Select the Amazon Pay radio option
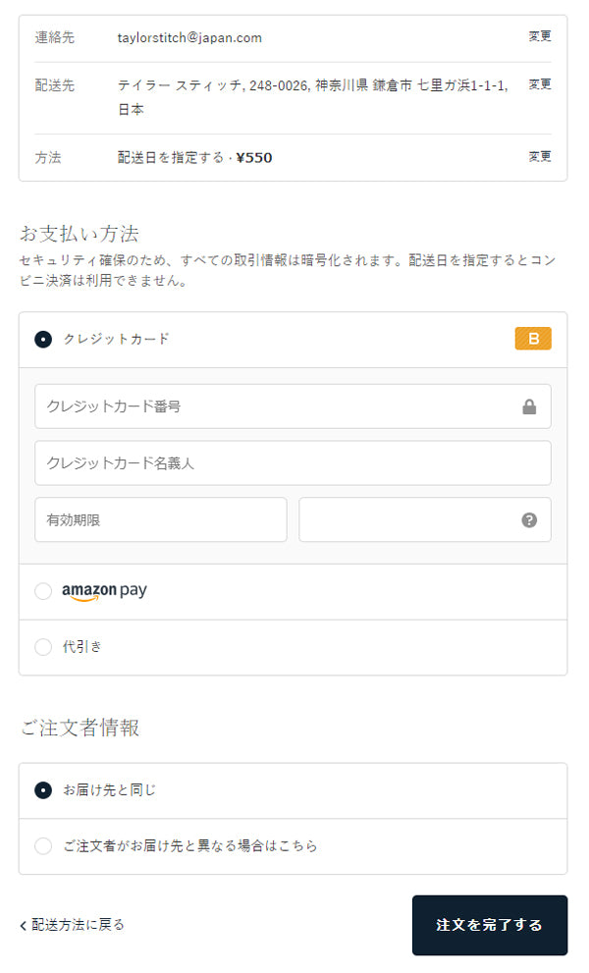Viewport: 589px width, 973px height. [43, 591]
